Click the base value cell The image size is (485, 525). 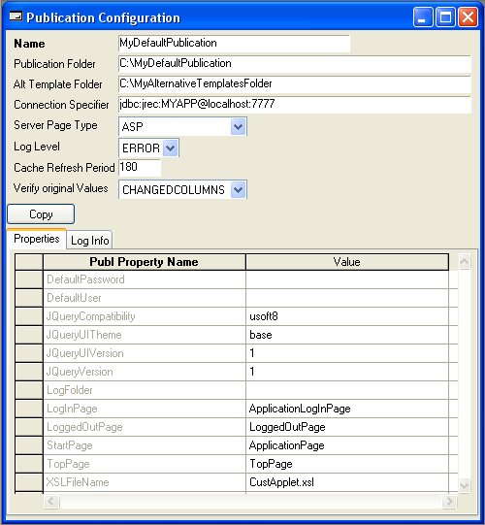point(347,335)
